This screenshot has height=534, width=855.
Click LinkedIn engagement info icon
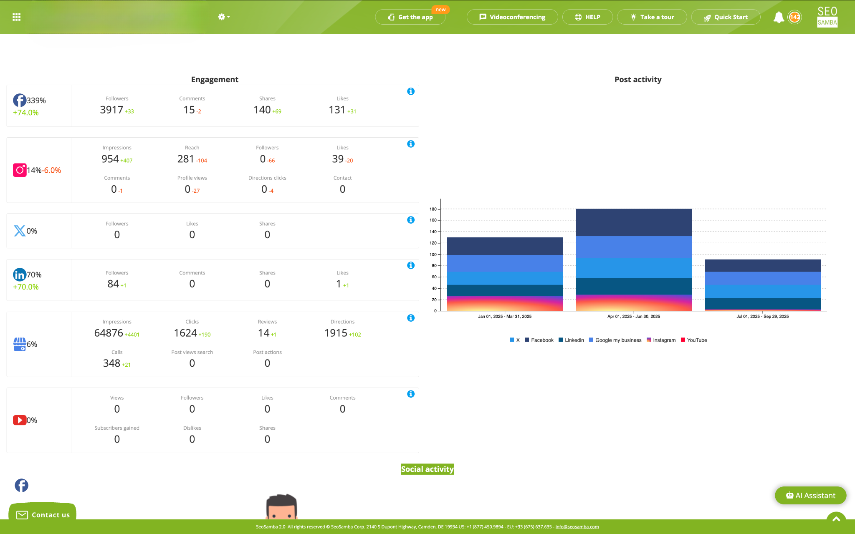pos(411,265)
